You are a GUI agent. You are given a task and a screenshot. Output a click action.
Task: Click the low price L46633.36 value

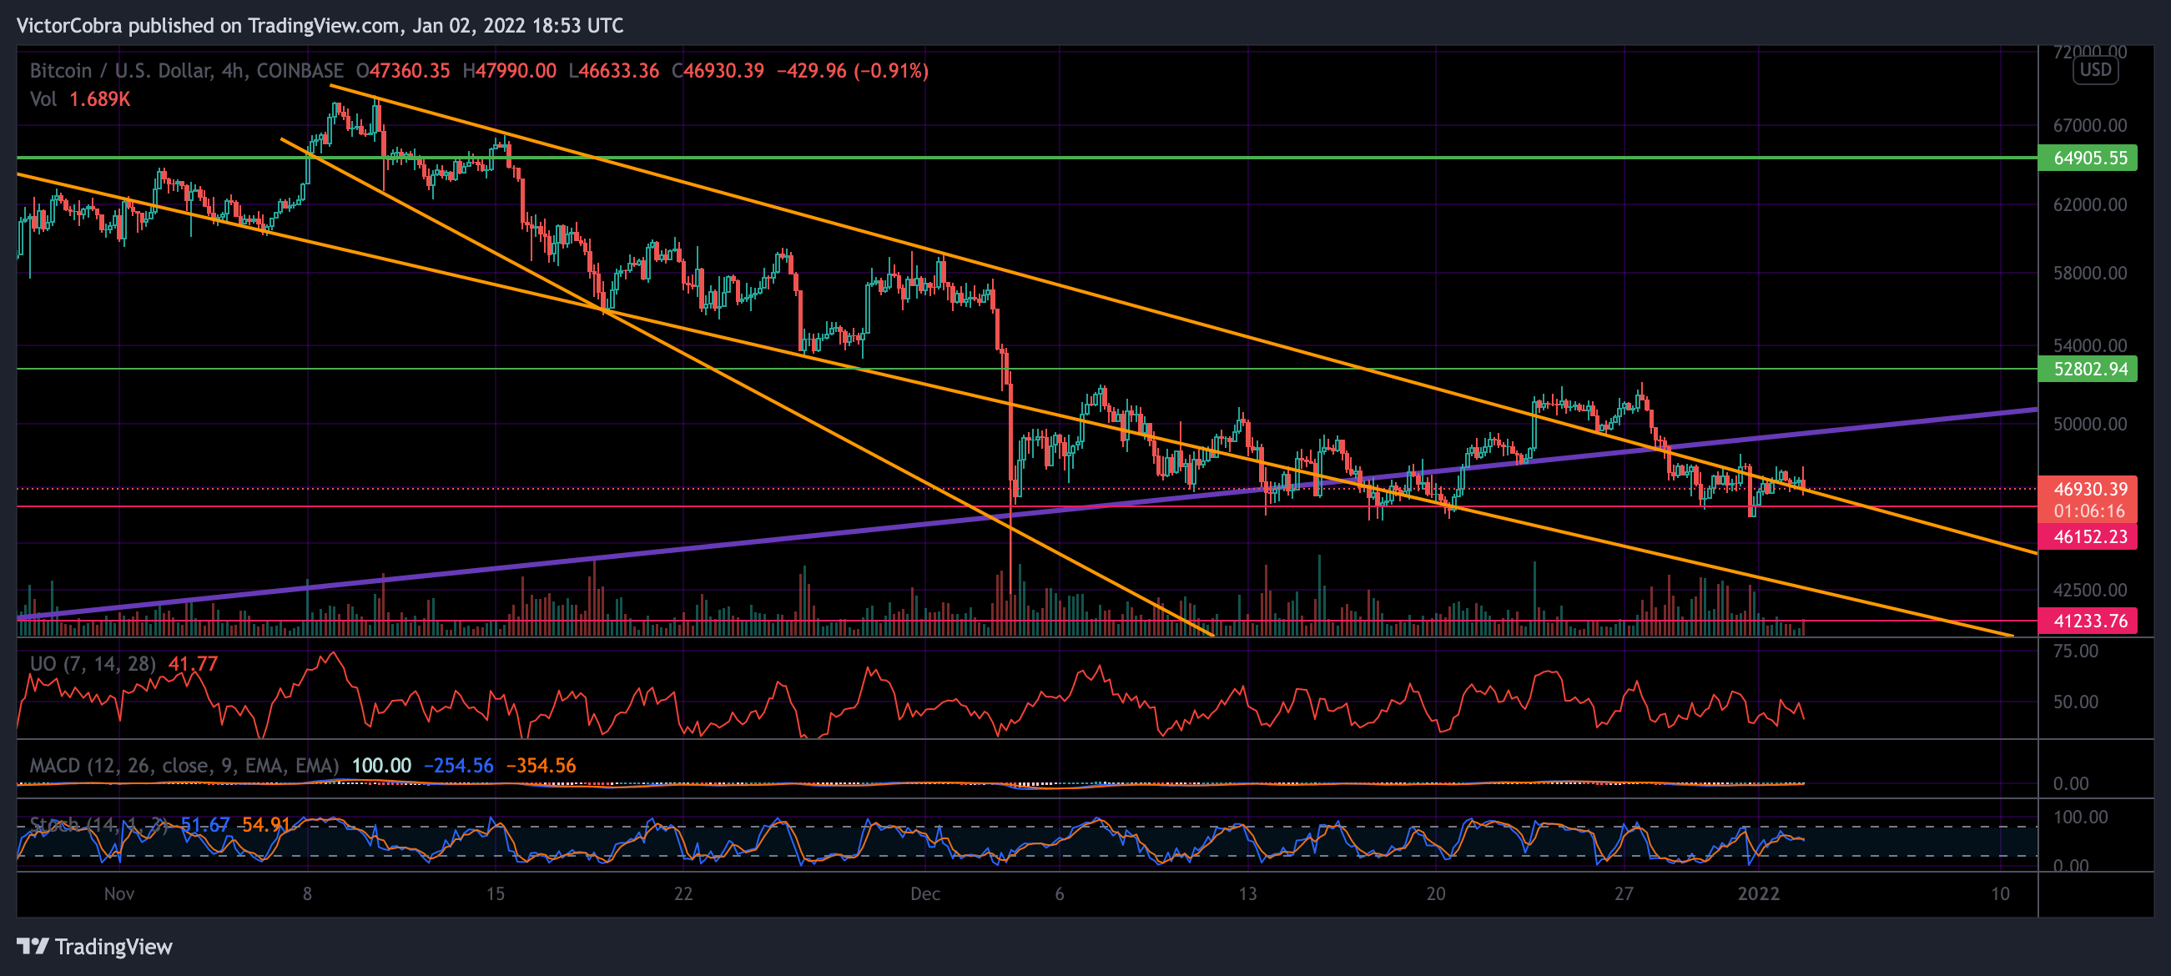click(x=613, y=71)
